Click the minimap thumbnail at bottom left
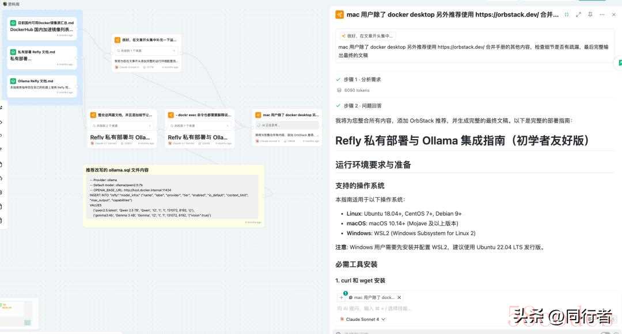Image resolution: width=622 pixels, height=334 pixels. click(x=18, y=313)
